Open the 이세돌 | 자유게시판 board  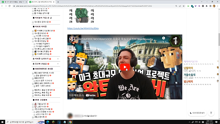click(45, 31)
